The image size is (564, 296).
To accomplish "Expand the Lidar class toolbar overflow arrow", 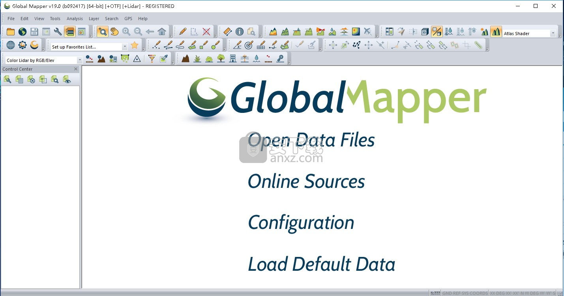I will click(289, 62).
